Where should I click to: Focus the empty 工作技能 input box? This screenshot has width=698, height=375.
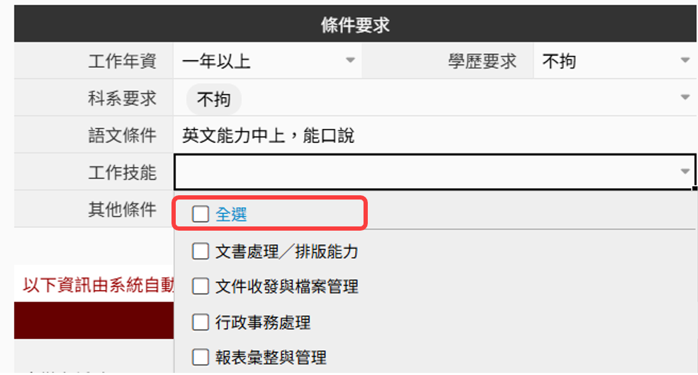tap(425, 171)
